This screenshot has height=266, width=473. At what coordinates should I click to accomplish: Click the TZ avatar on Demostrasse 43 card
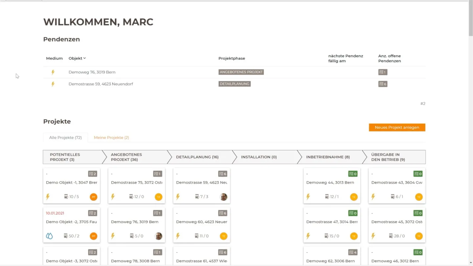[419, 197]
